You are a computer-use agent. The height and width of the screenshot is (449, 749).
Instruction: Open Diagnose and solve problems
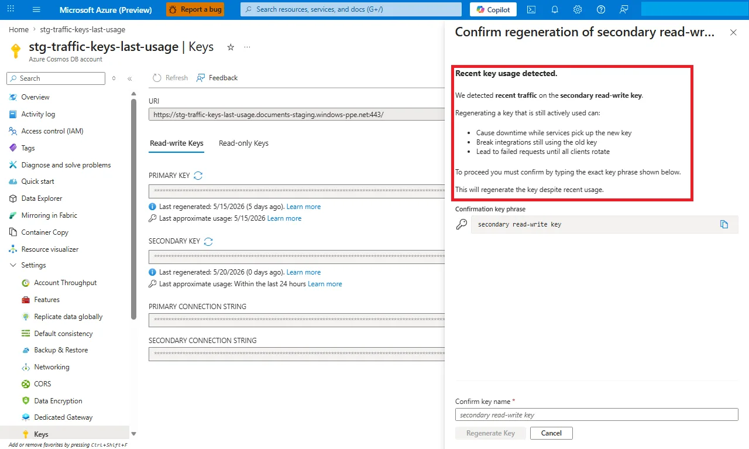coord(67,165)
